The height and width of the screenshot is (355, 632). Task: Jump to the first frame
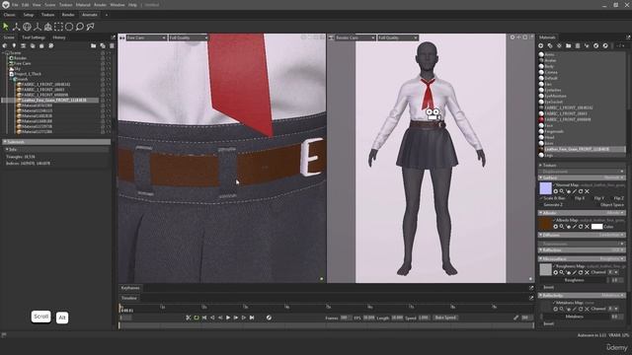pyautogui.click(x=204, y=318)
